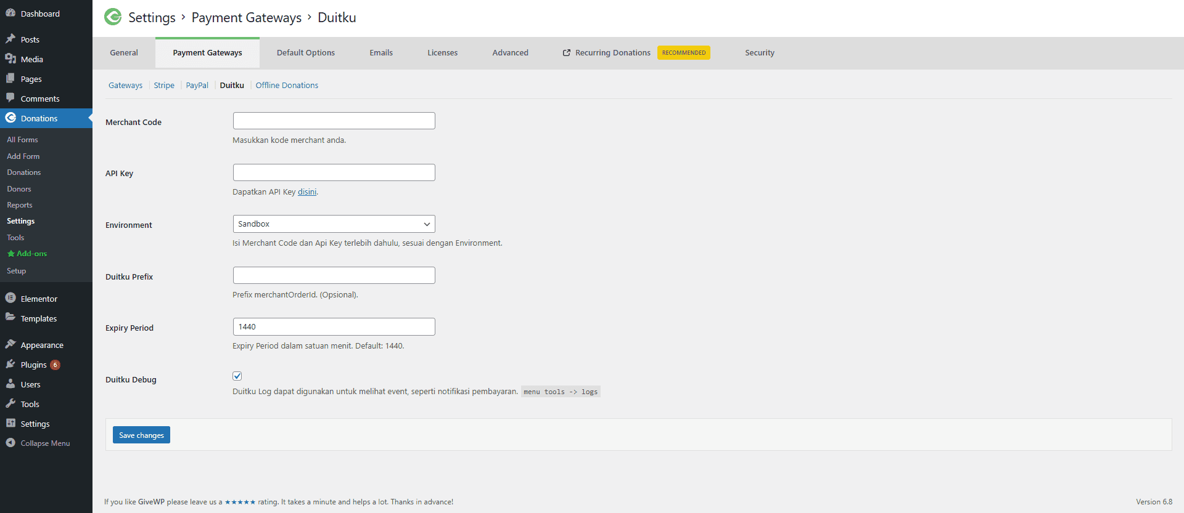
Task: Click the Collapse Menu arrow icon
Action: (10, 443)
